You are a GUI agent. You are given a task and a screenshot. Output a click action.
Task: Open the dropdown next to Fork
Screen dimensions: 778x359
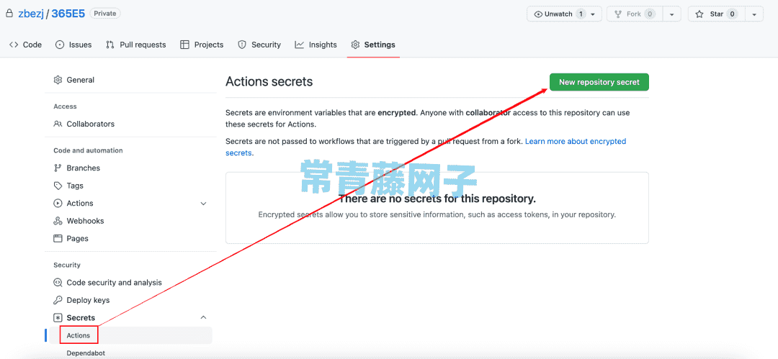(x=672, y=14)
